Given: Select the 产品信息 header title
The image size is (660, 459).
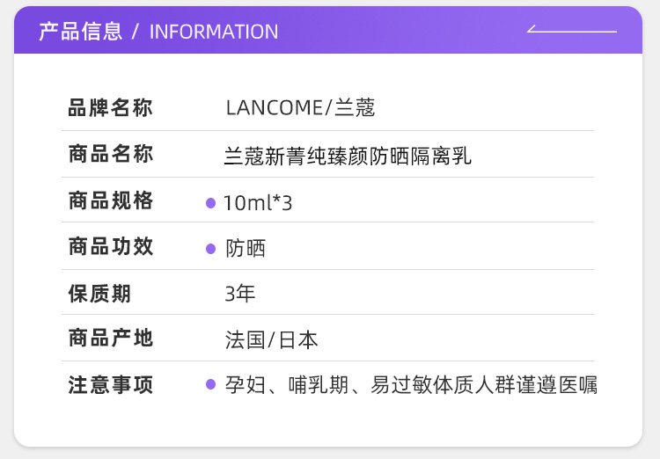Looking at the screenshot, I should pyautogui.click(x=80, y=32).
